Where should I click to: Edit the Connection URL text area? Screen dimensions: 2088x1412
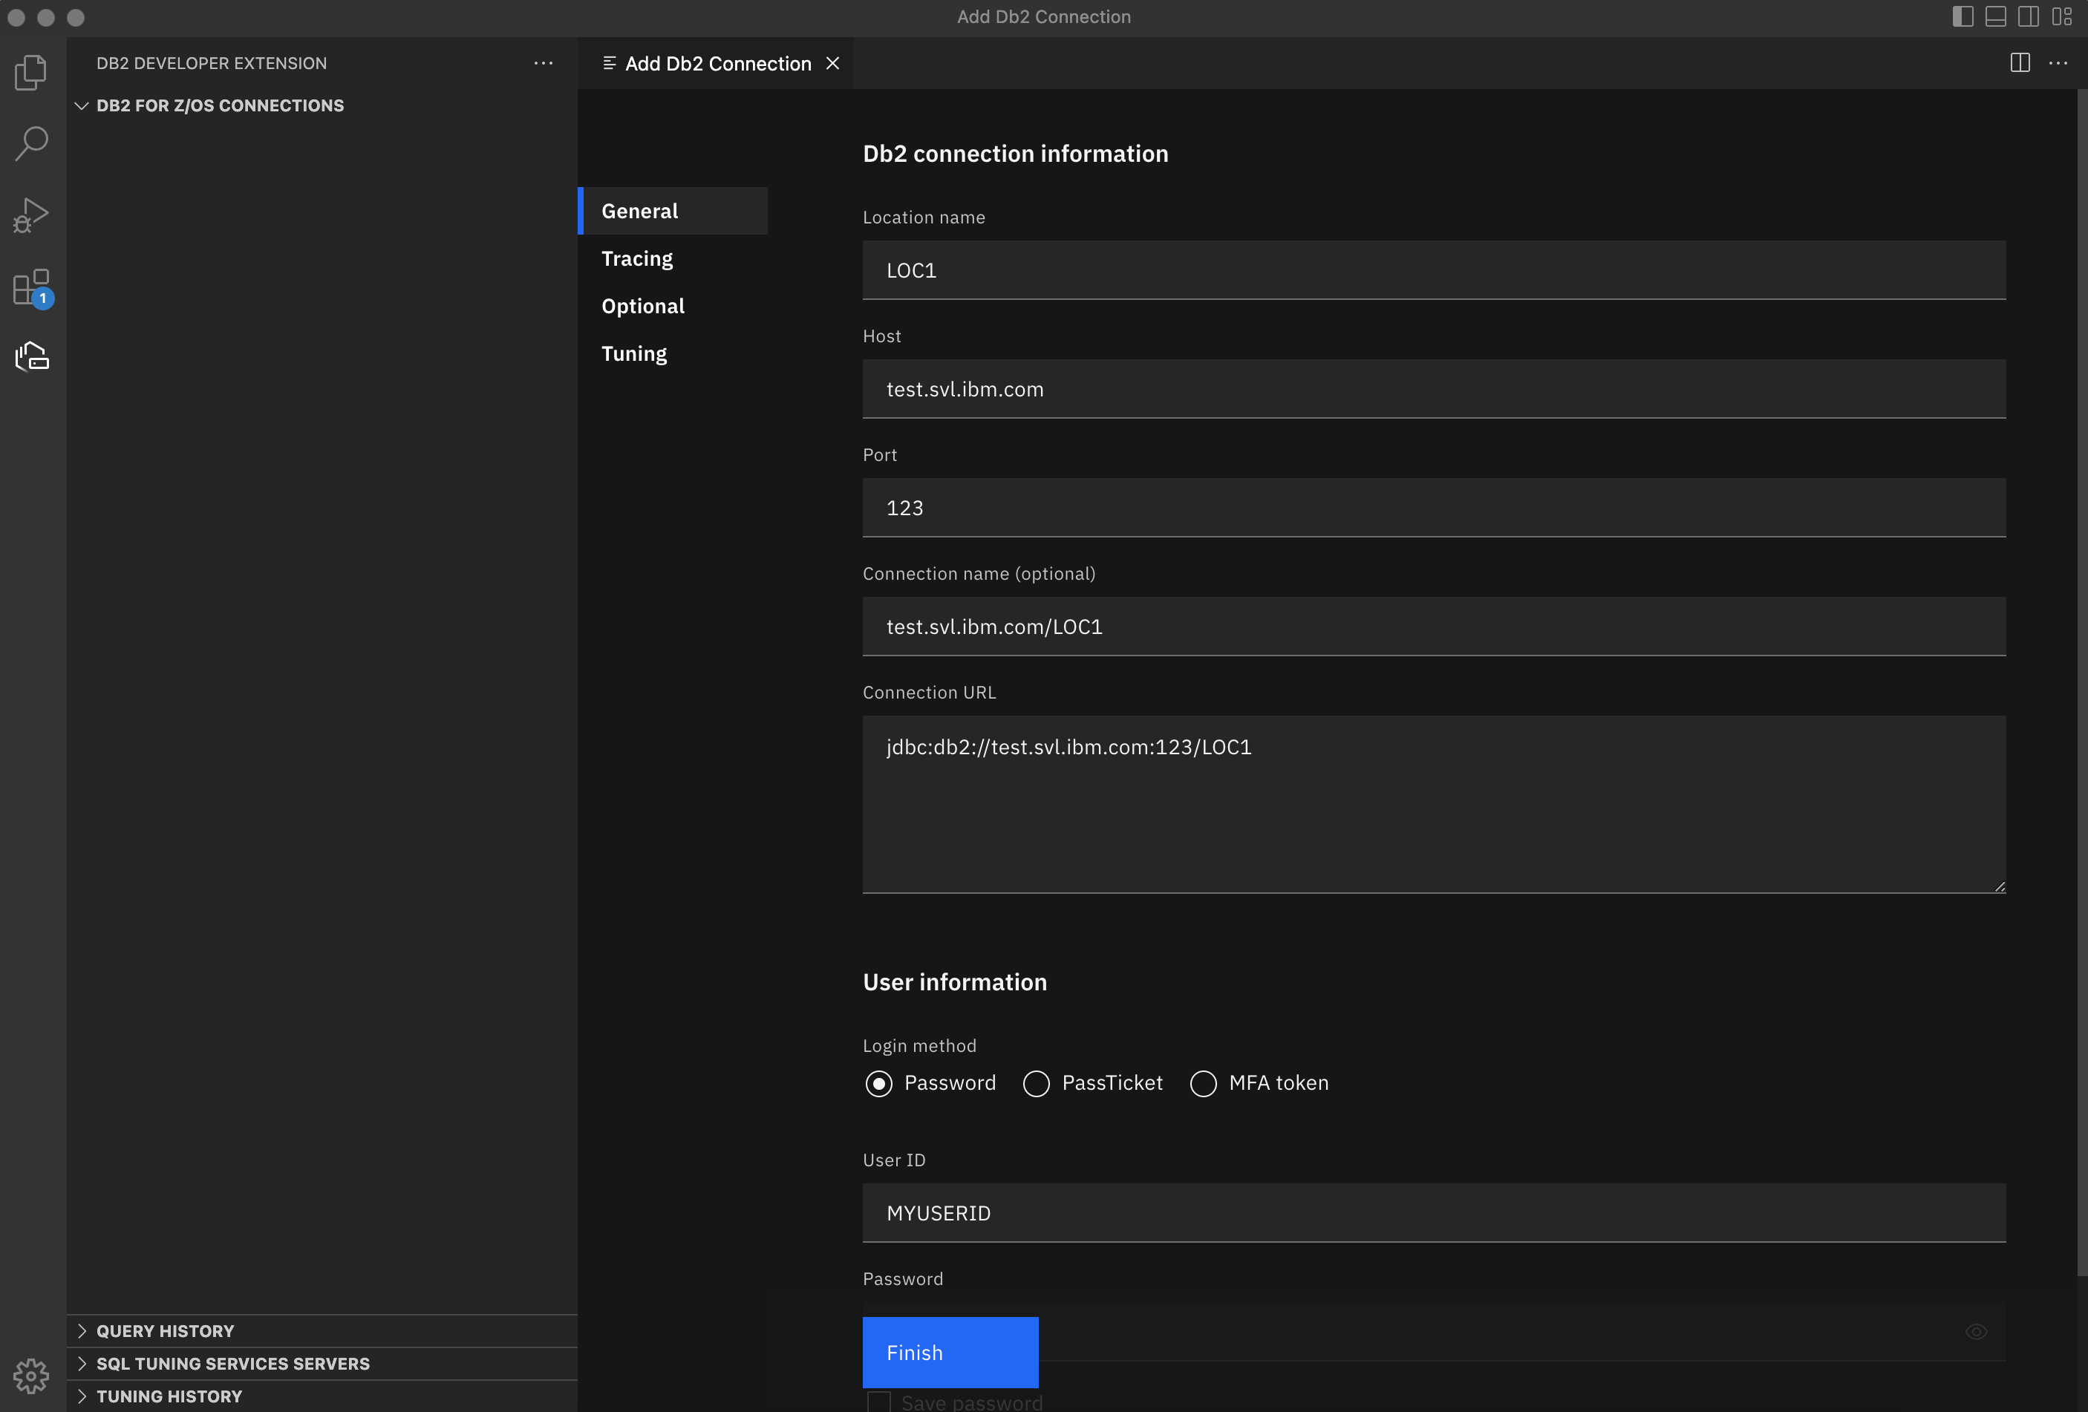[x=1434, y=804]
